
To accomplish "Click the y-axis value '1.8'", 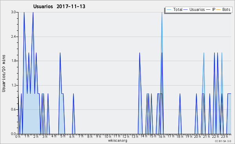I will [x=13, y=61].
